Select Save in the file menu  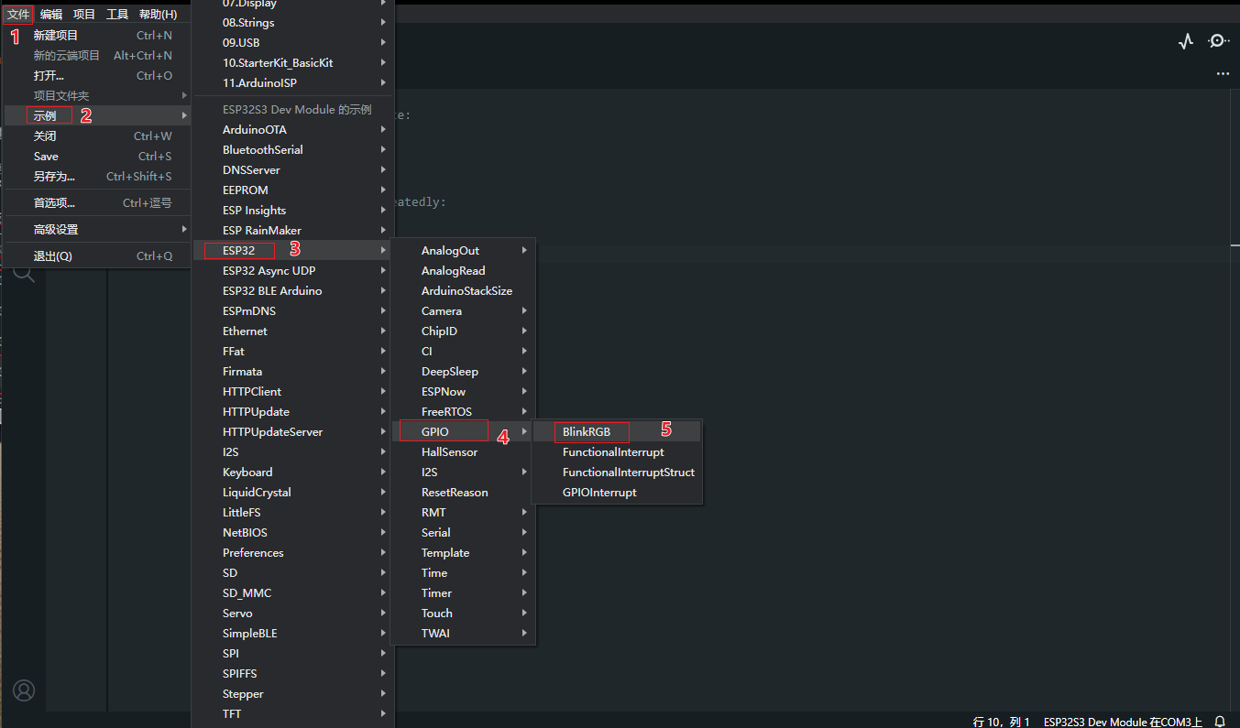97,157
